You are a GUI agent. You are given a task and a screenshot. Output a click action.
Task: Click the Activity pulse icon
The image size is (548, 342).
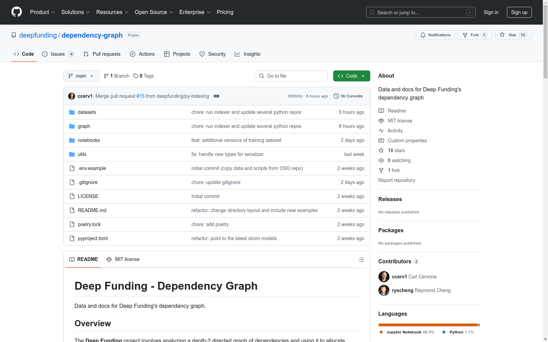(x=381, y=131)
